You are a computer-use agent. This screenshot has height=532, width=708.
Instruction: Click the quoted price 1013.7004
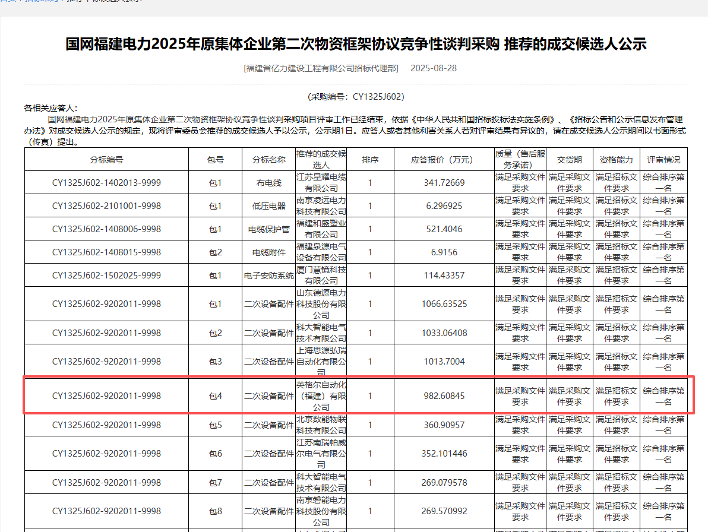click(x=444, y=362)
